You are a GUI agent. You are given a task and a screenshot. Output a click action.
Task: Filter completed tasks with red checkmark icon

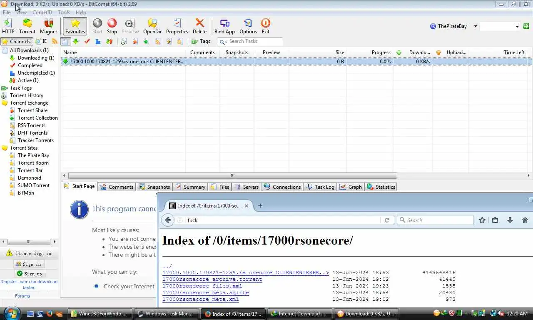pyautogui.click(x=87, y=41)
